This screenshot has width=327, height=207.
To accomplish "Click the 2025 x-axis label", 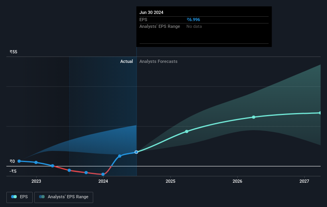I will 170,181.
